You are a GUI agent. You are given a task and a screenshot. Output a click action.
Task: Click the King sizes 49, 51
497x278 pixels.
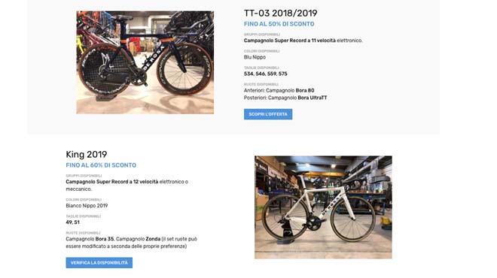coord(72,222)
